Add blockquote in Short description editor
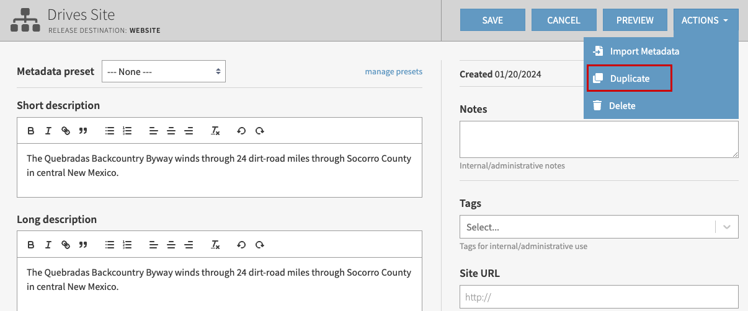Image resolution: width=748 pixels, height=311 pixels. click(82, 131)
